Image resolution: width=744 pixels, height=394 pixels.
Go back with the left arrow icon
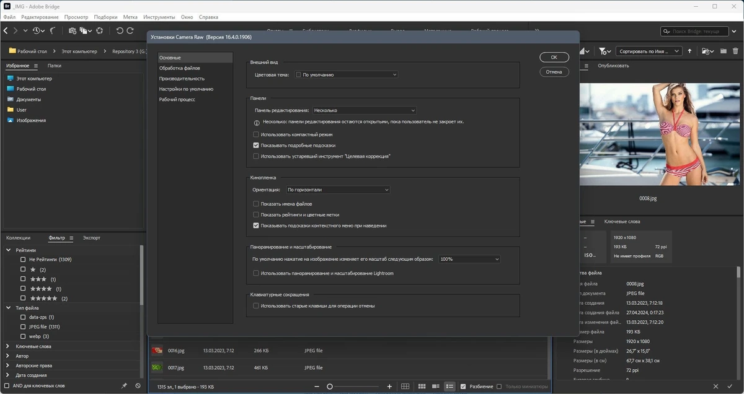point(6,30)
